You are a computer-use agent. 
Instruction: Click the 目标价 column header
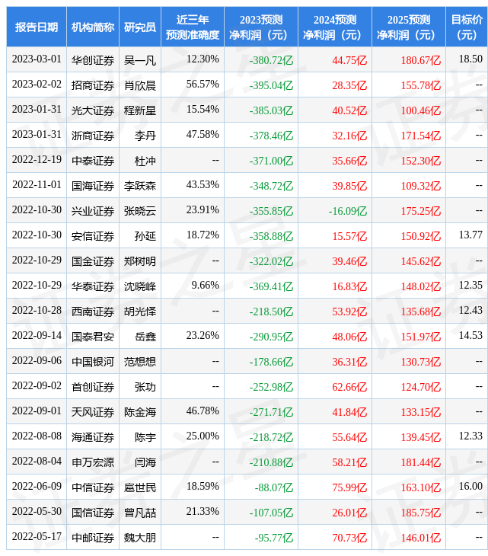467,27
